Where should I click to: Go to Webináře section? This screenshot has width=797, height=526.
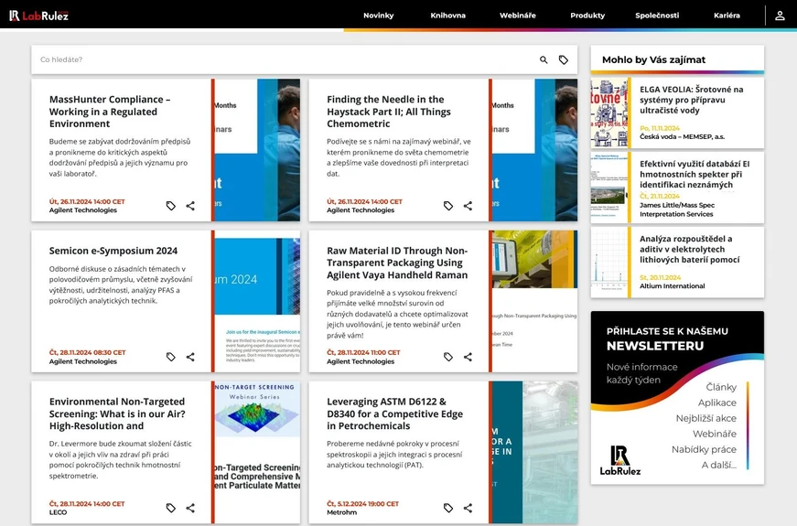coord(518,16)
